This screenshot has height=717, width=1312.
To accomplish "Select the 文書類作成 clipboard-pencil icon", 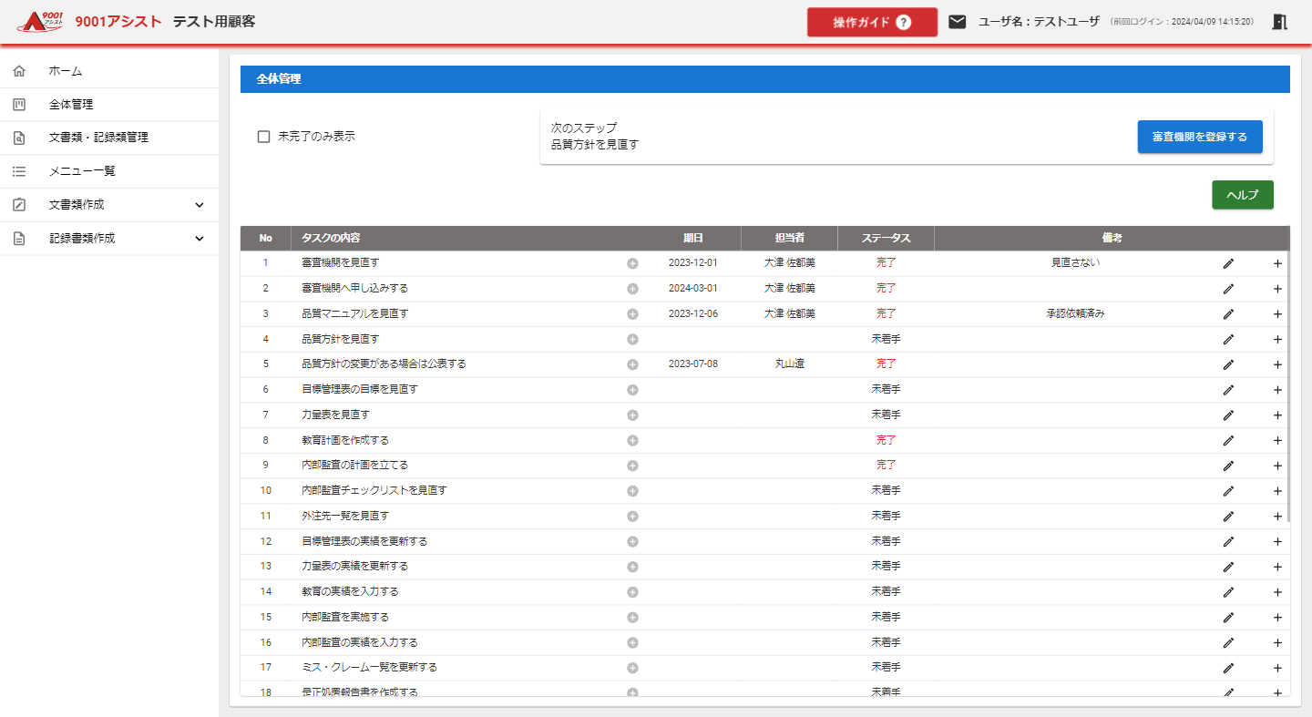I will click(18, 204).
